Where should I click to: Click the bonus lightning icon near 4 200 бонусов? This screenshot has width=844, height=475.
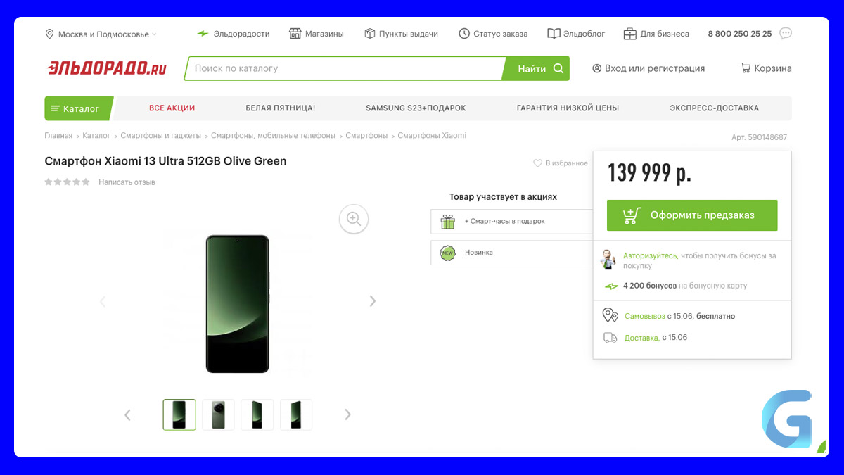[611, 286]
